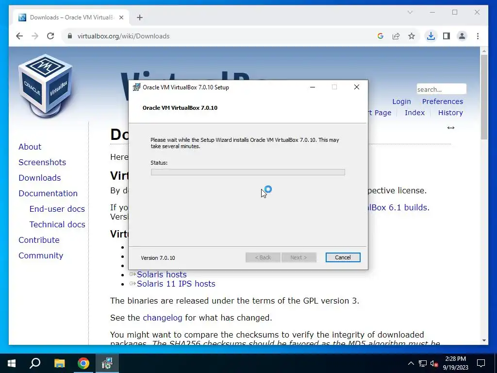Expand the Chrome tab search chevron
The width and height of the screenshot is (497, 373).
(x=410, y=12)
